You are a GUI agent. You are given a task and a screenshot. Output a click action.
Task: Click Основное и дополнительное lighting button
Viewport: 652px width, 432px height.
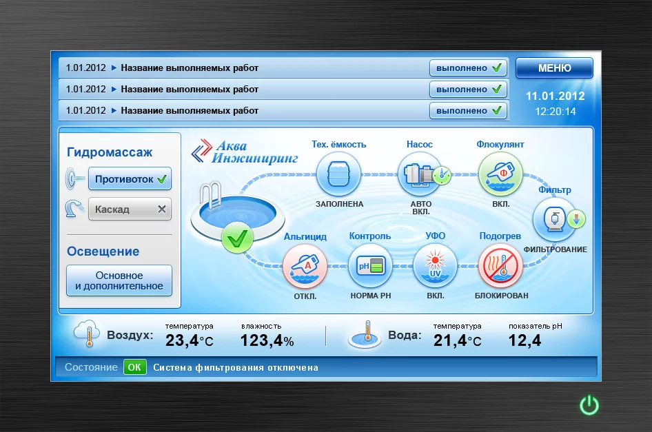119,280
